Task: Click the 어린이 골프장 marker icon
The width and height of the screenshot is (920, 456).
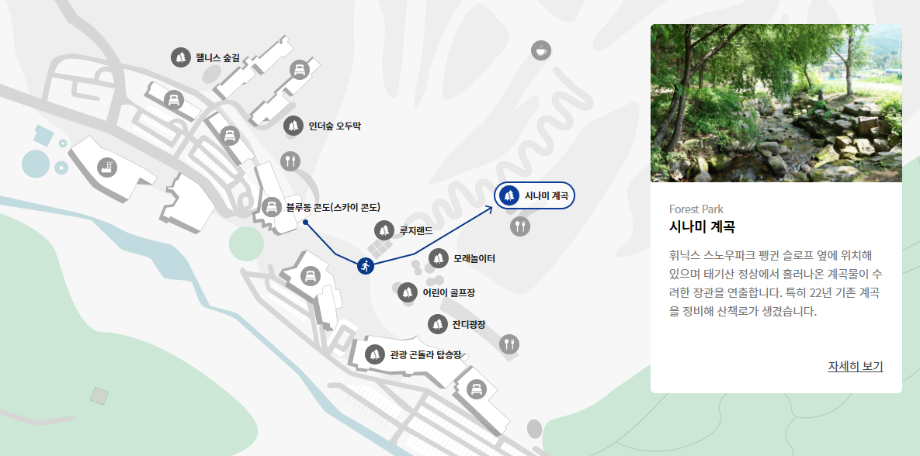Action: click(407, 292)
